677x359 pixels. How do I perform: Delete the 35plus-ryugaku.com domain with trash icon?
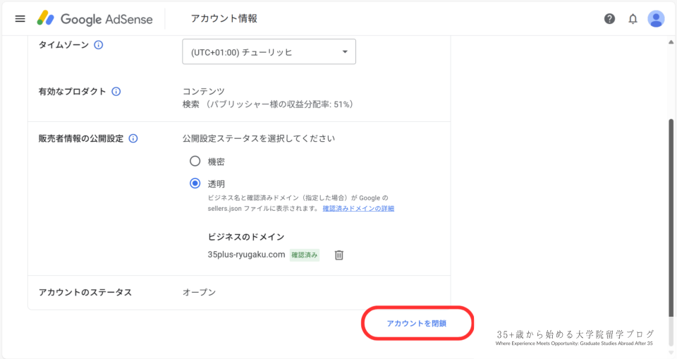(338, 255)
